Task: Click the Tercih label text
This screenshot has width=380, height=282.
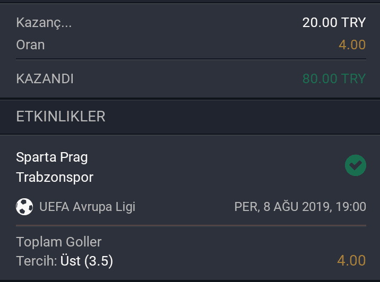Action: click(36, 261)
